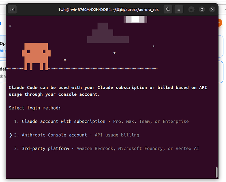This screenshot has height=182, width=226.
Task: Close the terminal window
Action: (212, 9)
